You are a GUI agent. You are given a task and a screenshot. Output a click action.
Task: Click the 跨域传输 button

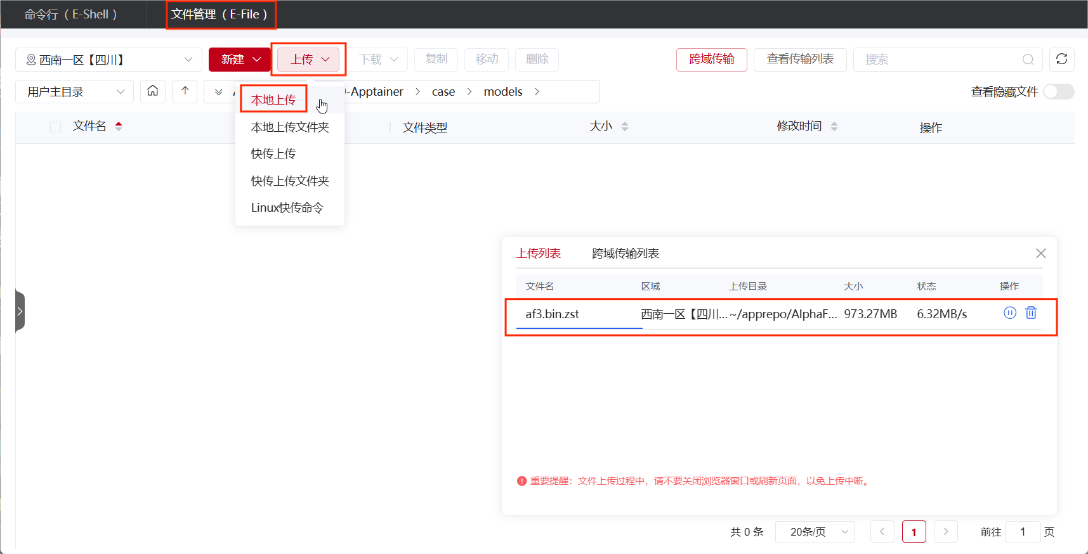(x=711, y=60)
